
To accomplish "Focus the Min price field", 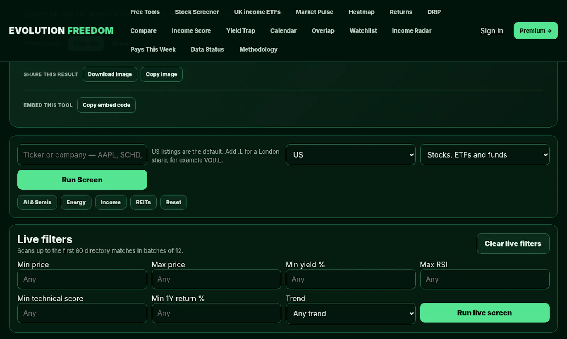I will point(82,279).
